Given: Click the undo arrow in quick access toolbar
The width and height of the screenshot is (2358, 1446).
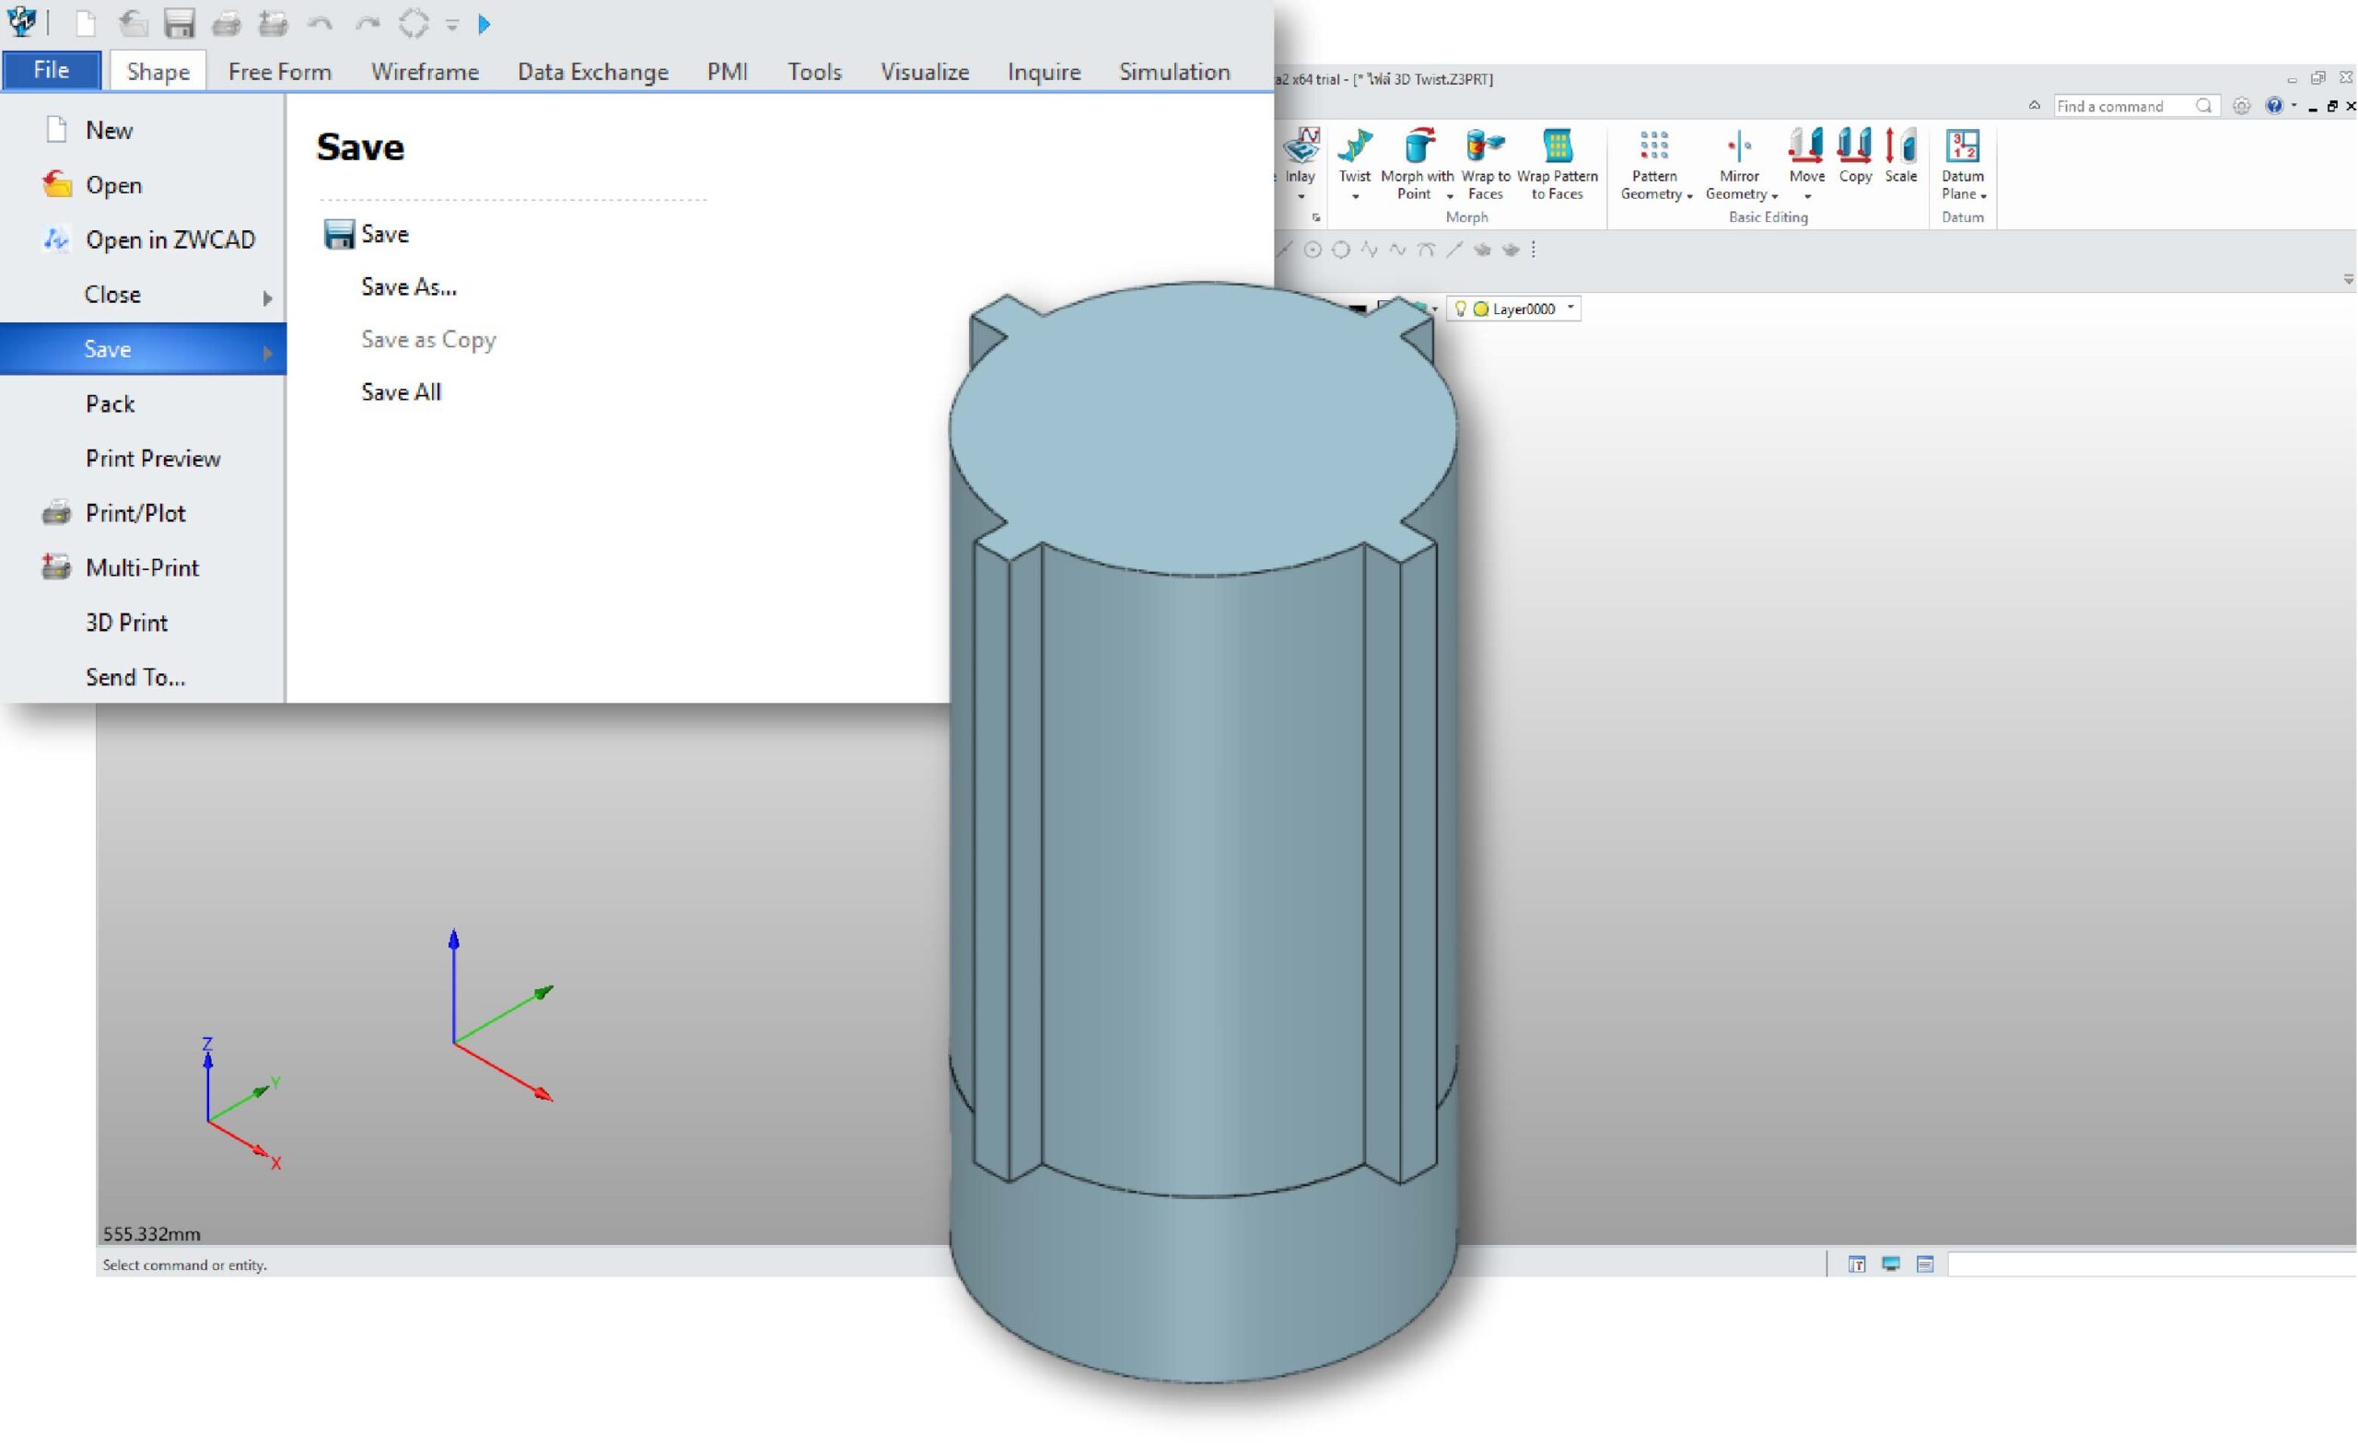Looking at the screenshot, I should (320, 23).
